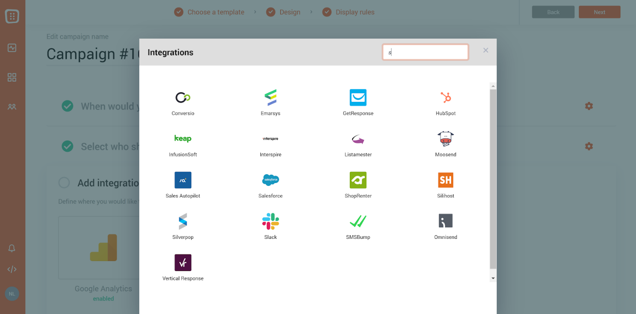Click the scroll down arrow in integrations list
This screenshot has height=314, width=636.
(493, 278)
